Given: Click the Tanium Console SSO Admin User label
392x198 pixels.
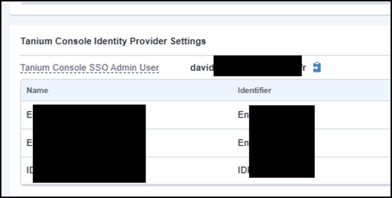Looking at the screenshot, I should point(90,68).
